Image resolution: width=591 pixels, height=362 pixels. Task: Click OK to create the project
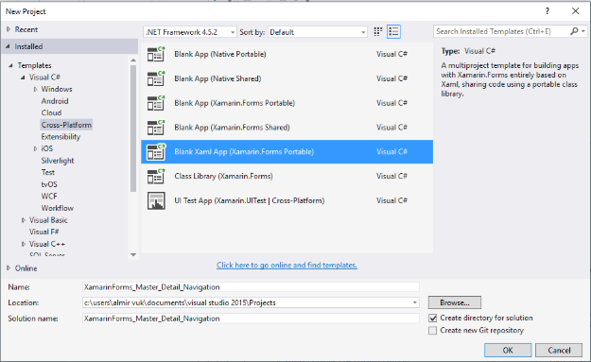pyautogui.click(x=508, y=351)
